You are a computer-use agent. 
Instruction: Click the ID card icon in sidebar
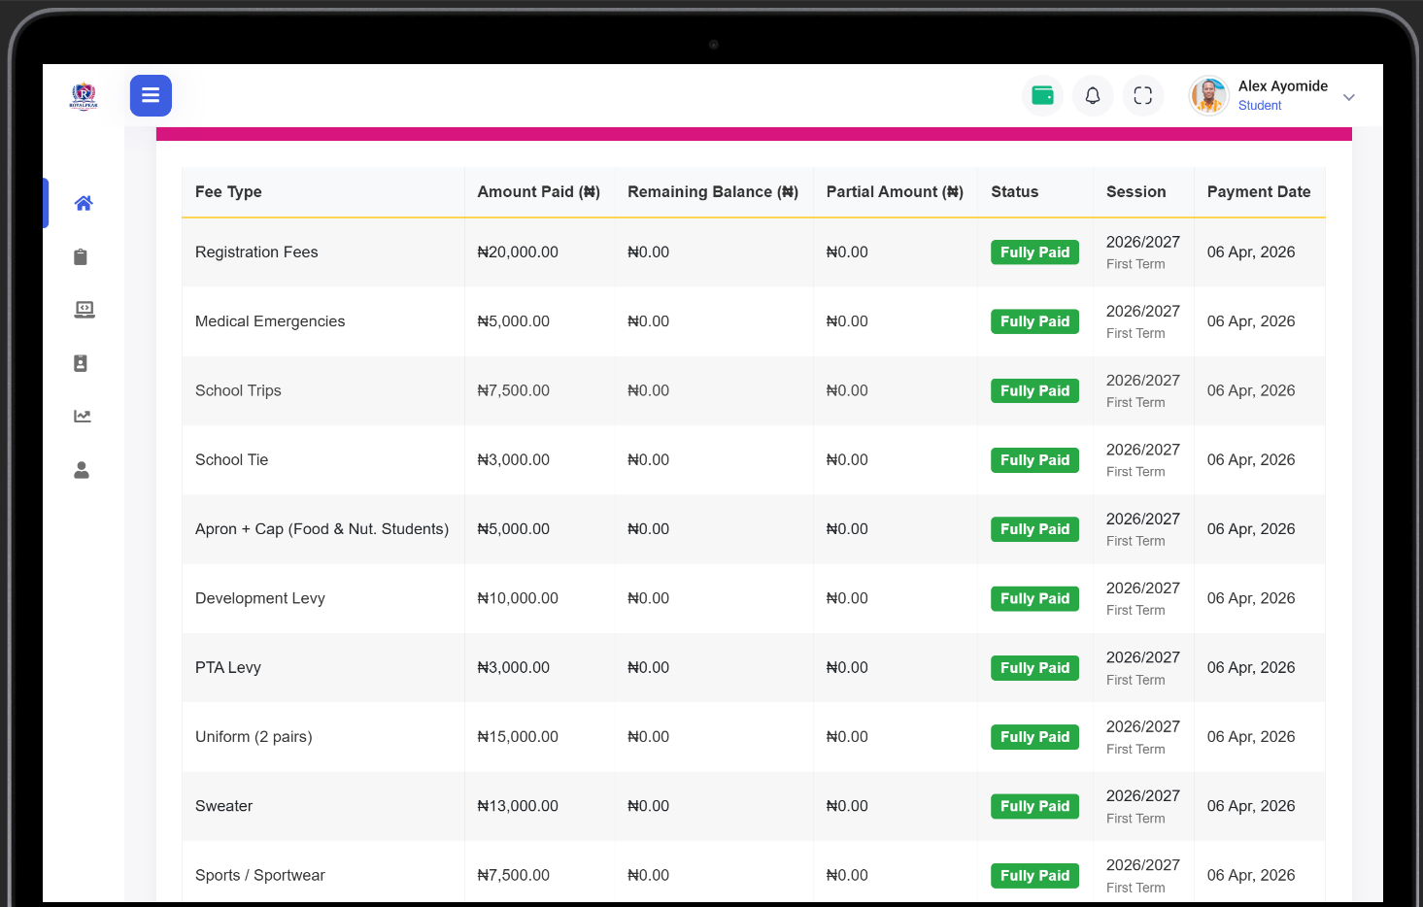(x=82, y=363)
